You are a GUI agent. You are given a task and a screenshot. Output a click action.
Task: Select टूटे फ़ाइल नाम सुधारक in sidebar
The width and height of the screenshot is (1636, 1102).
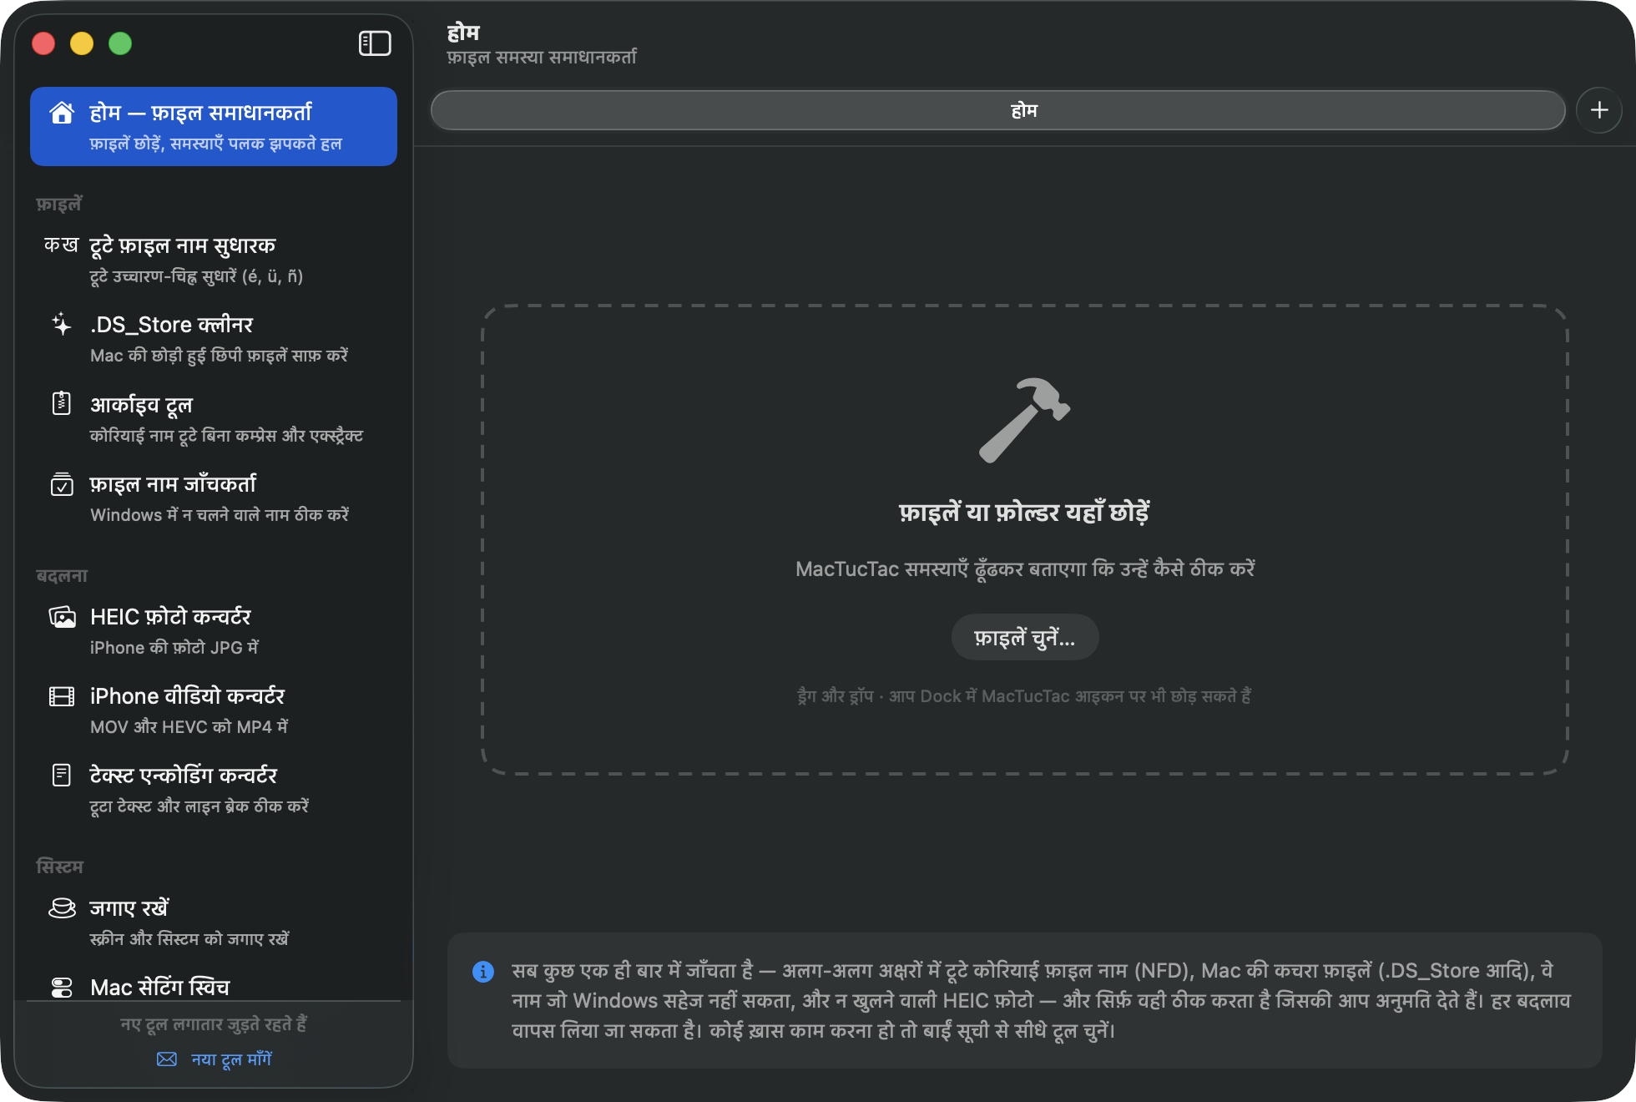click(x=214, y=260)
